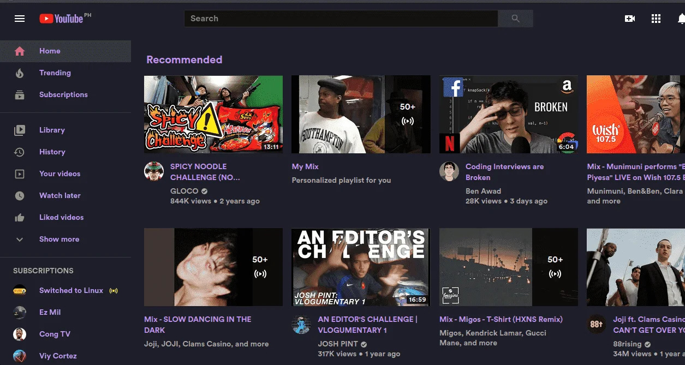Click the GLOCO channel name

[x=184, y=191]
